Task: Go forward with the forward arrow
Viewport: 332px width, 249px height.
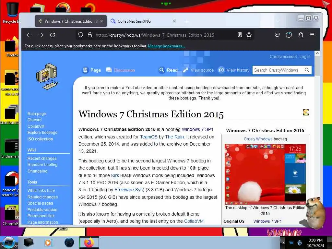Action: [41, 35]
